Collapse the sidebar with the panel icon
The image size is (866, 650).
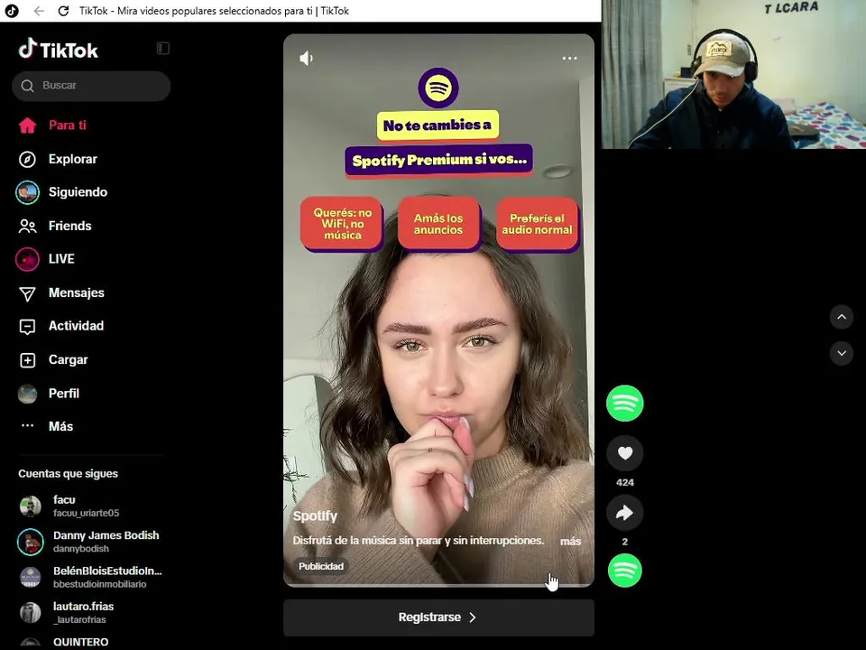(x=163, y=49)
